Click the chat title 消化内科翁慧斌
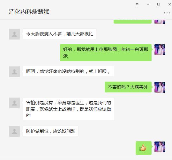 [x=29, y=12]
